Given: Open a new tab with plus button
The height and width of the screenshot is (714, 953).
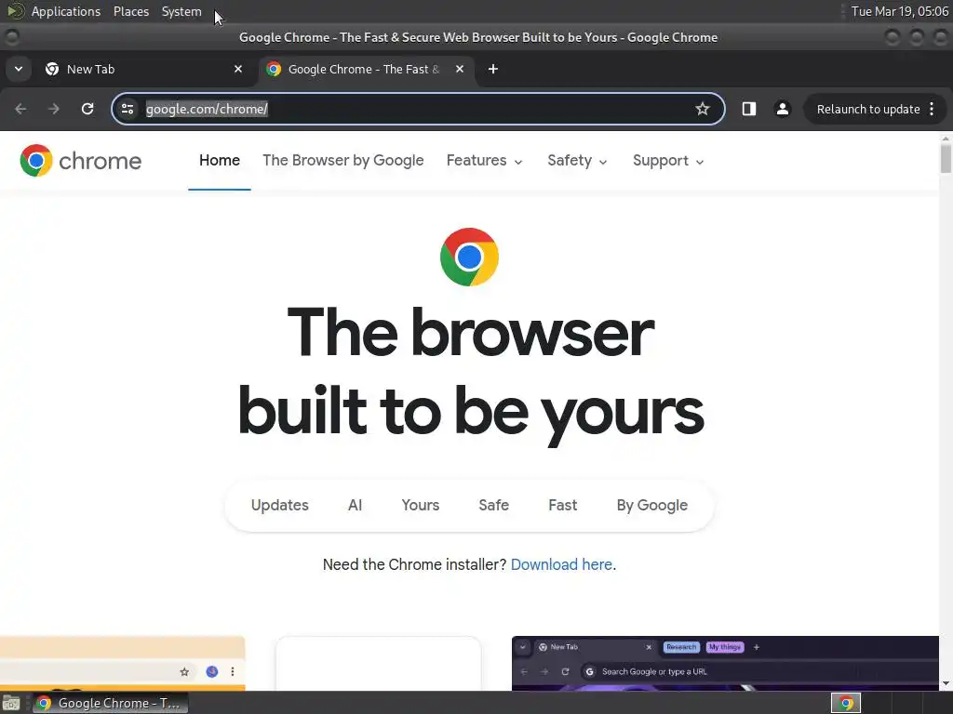Looking at the screenshot, I should tap(493, 69).
